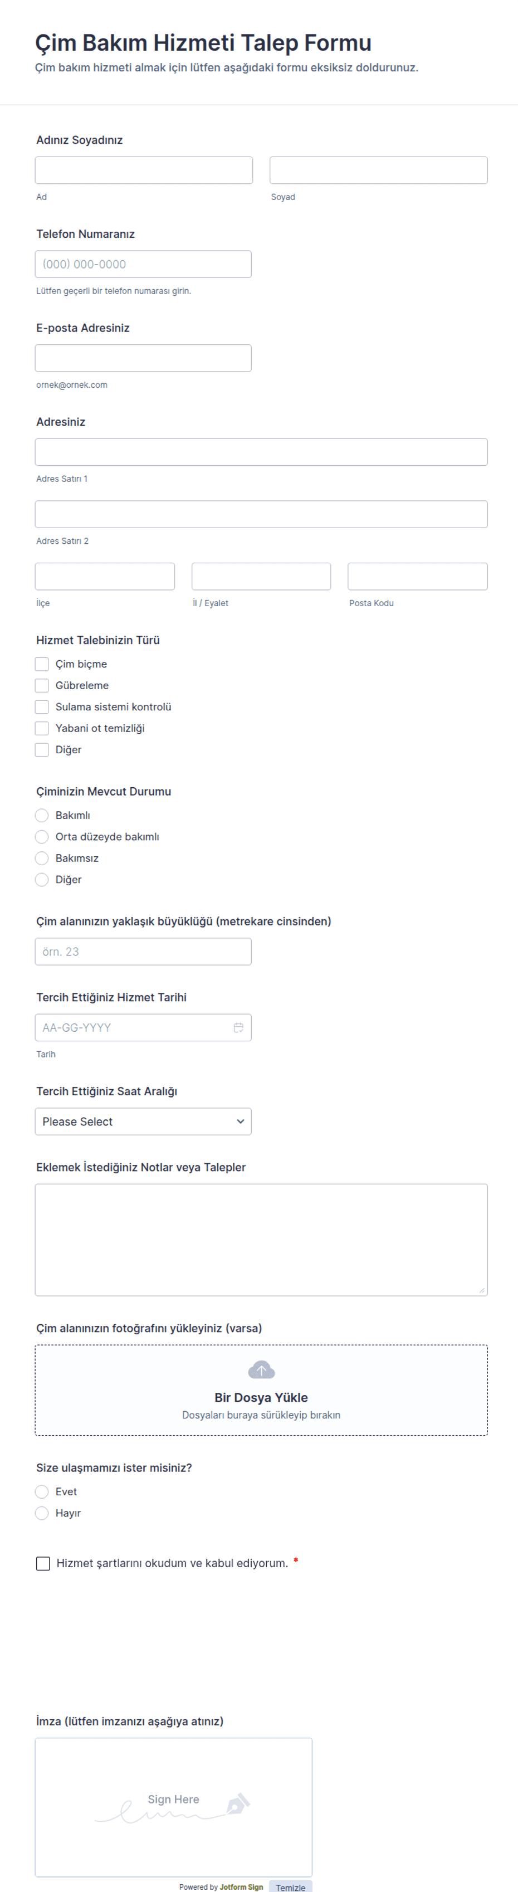Select the Bakımlı radio button
The image size is (518, 1892).
42,815
